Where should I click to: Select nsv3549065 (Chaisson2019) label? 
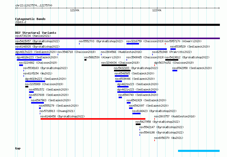pyautogui.click(x=145, y=57)
